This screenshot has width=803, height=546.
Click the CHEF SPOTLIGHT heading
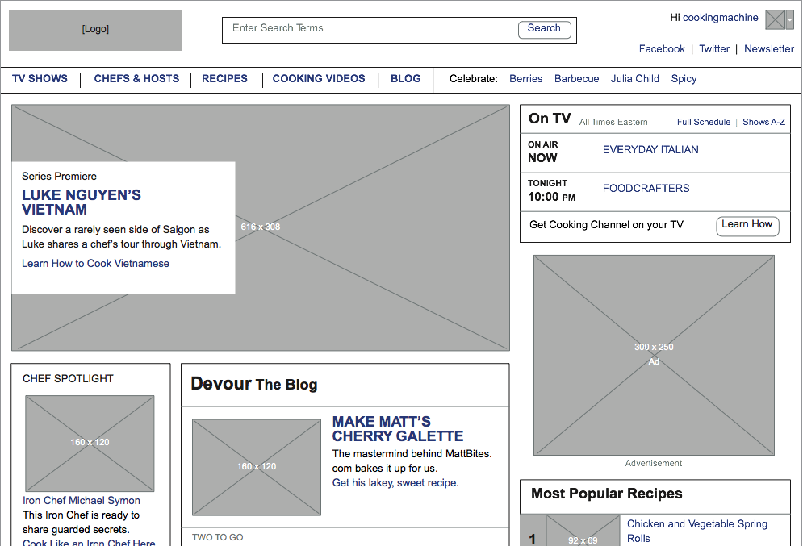[68, 379]
